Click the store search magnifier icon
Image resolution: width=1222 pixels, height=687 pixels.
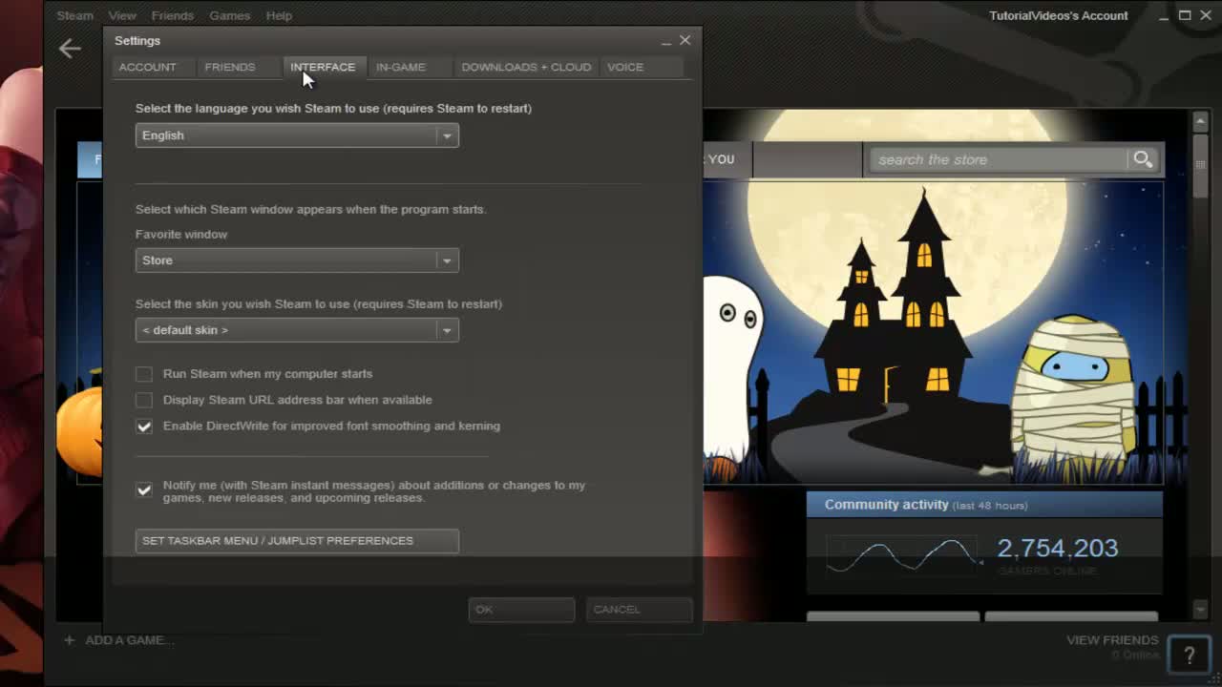click(x=1142, y=159)
